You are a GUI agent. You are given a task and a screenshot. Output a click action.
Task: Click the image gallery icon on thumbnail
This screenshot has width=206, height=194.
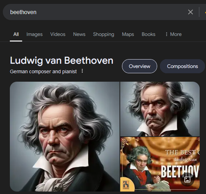pos(187,180)
